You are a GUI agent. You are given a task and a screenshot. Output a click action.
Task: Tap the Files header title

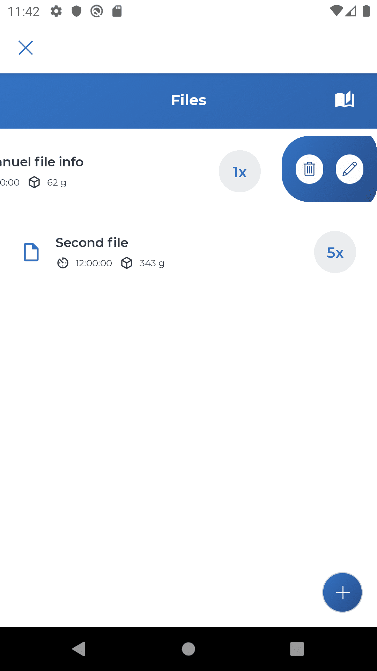(188, 100)
